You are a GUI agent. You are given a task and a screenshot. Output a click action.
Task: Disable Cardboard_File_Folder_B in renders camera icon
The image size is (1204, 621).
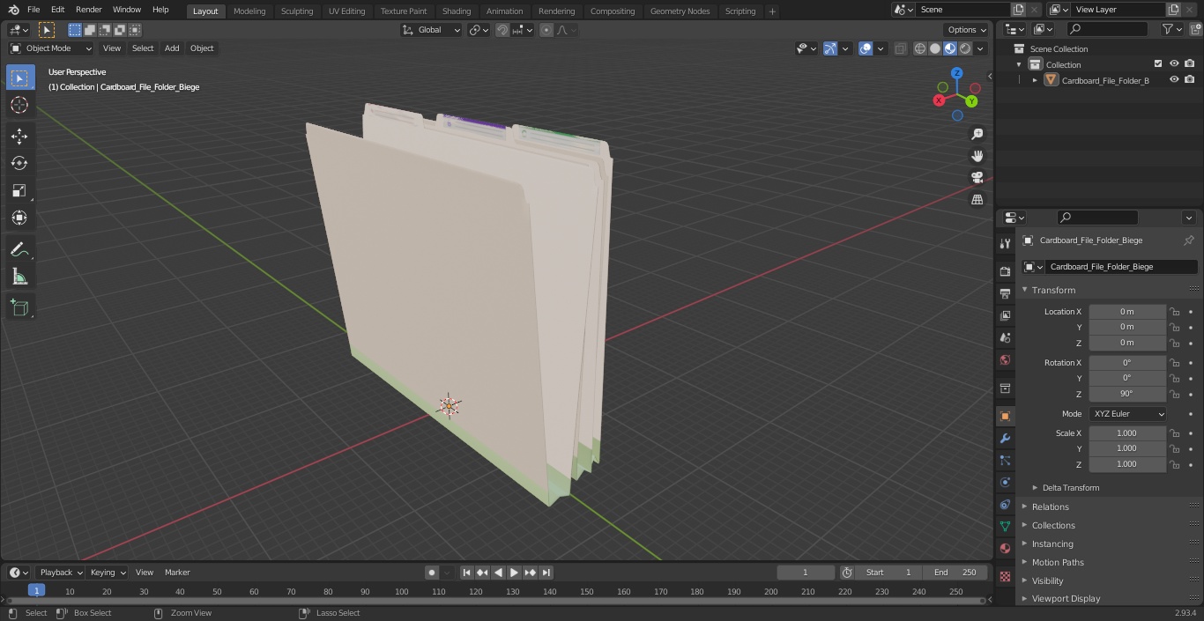(x=1190, y=80)
